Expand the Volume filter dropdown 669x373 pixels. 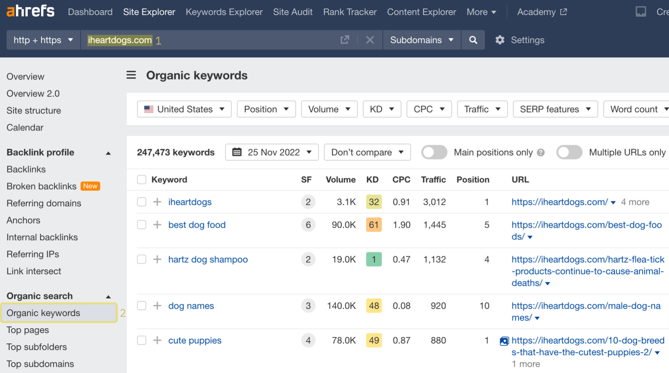[328, 109]
